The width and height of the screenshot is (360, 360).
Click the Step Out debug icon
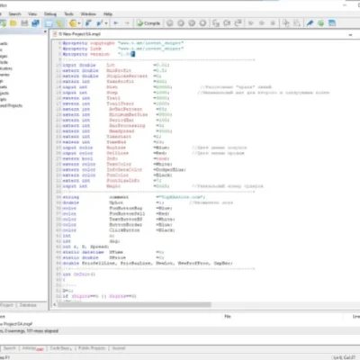tap(238, 23)
